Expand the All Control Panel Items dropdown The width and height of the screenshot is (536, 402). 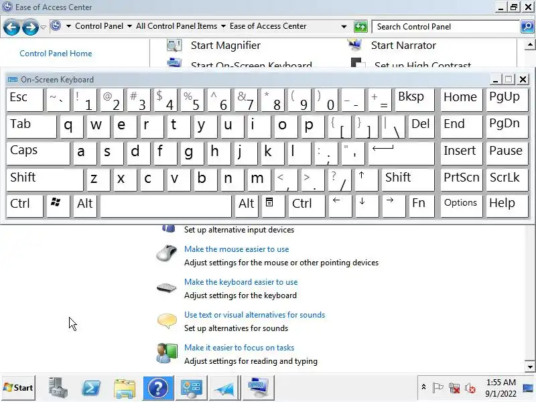coord(223,26)
